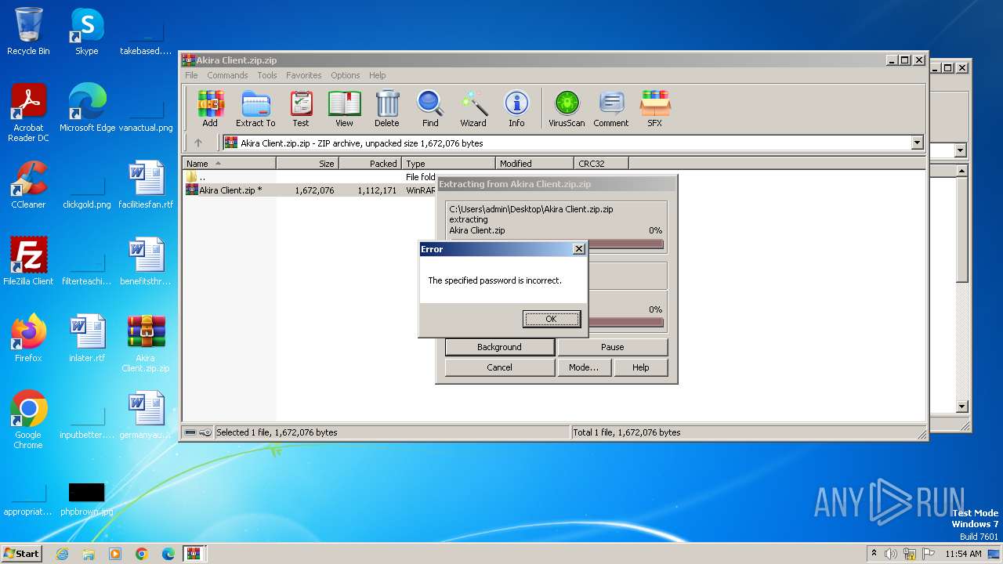
Task: Click the Info toolbar icon
Action: (516, 109)
